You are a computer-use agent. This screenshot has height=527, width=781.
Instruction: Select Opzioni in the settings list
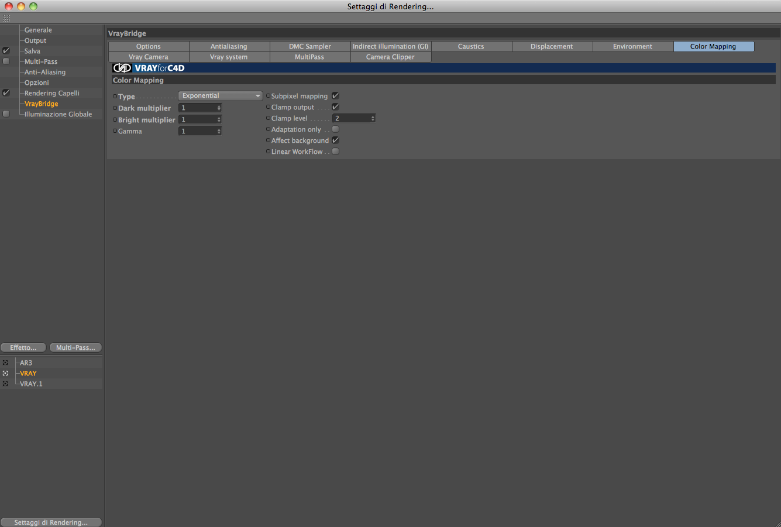pyautogui.click(x=36, y=82)
